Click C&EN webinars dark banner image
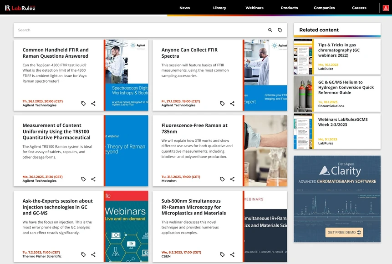The image size is (392, 264). click(266, 226)
